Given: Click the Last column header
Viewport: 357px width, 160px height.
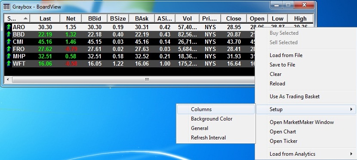Looking at the screenshot, I should pyautogui.click(x=45, y=18).
